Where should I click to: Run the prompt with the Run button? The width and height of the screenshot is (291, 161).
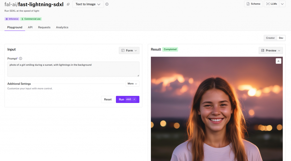[128, 99]
